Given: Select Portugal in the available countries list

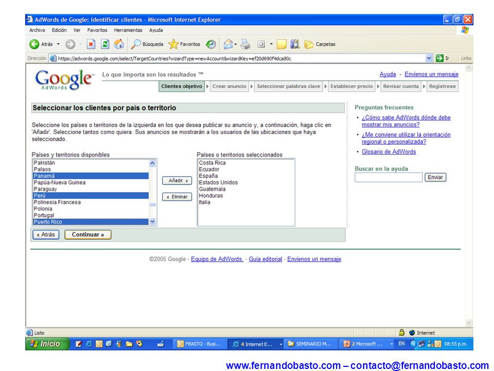Looking at the screenshot, I should [91, 215].
